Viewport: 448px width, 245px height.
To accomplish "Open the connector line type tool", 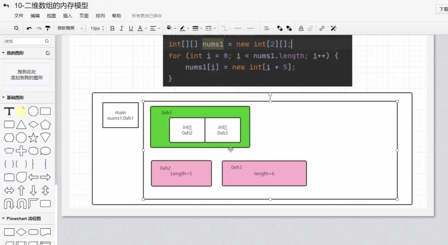I will [224, 28].
